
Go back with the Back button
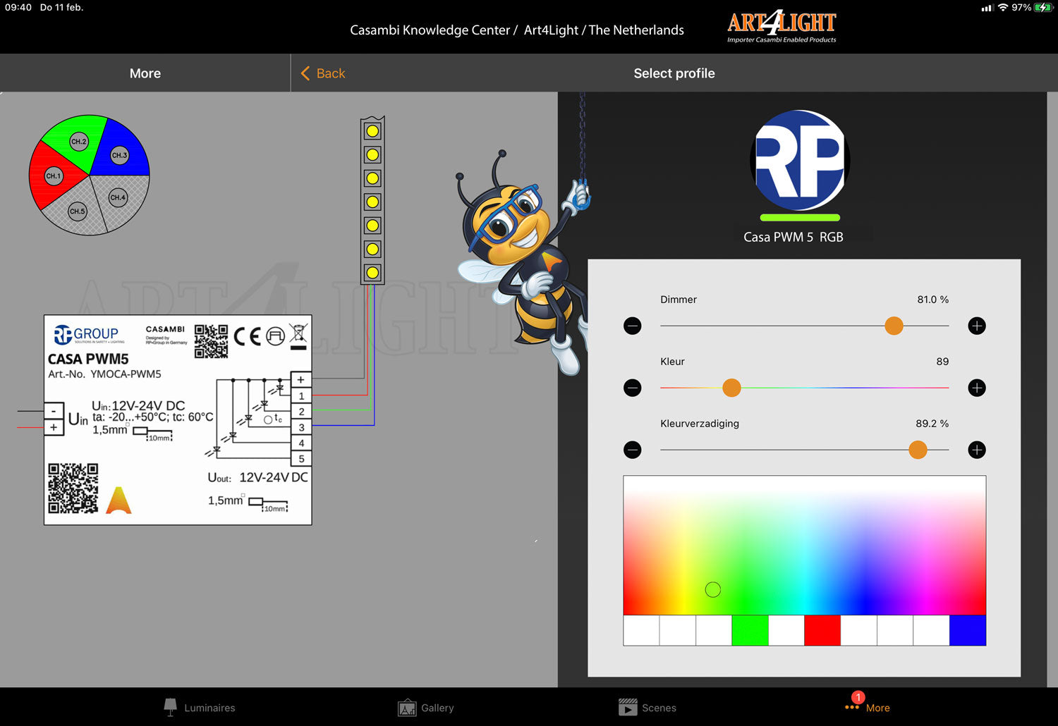tap(323, 73)
